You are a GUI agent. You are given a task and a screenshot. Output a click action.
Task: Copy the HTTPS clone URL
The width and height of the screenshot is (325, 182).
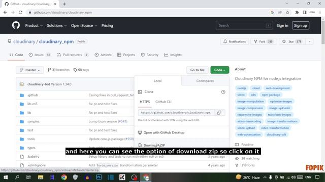click(219, 112)
